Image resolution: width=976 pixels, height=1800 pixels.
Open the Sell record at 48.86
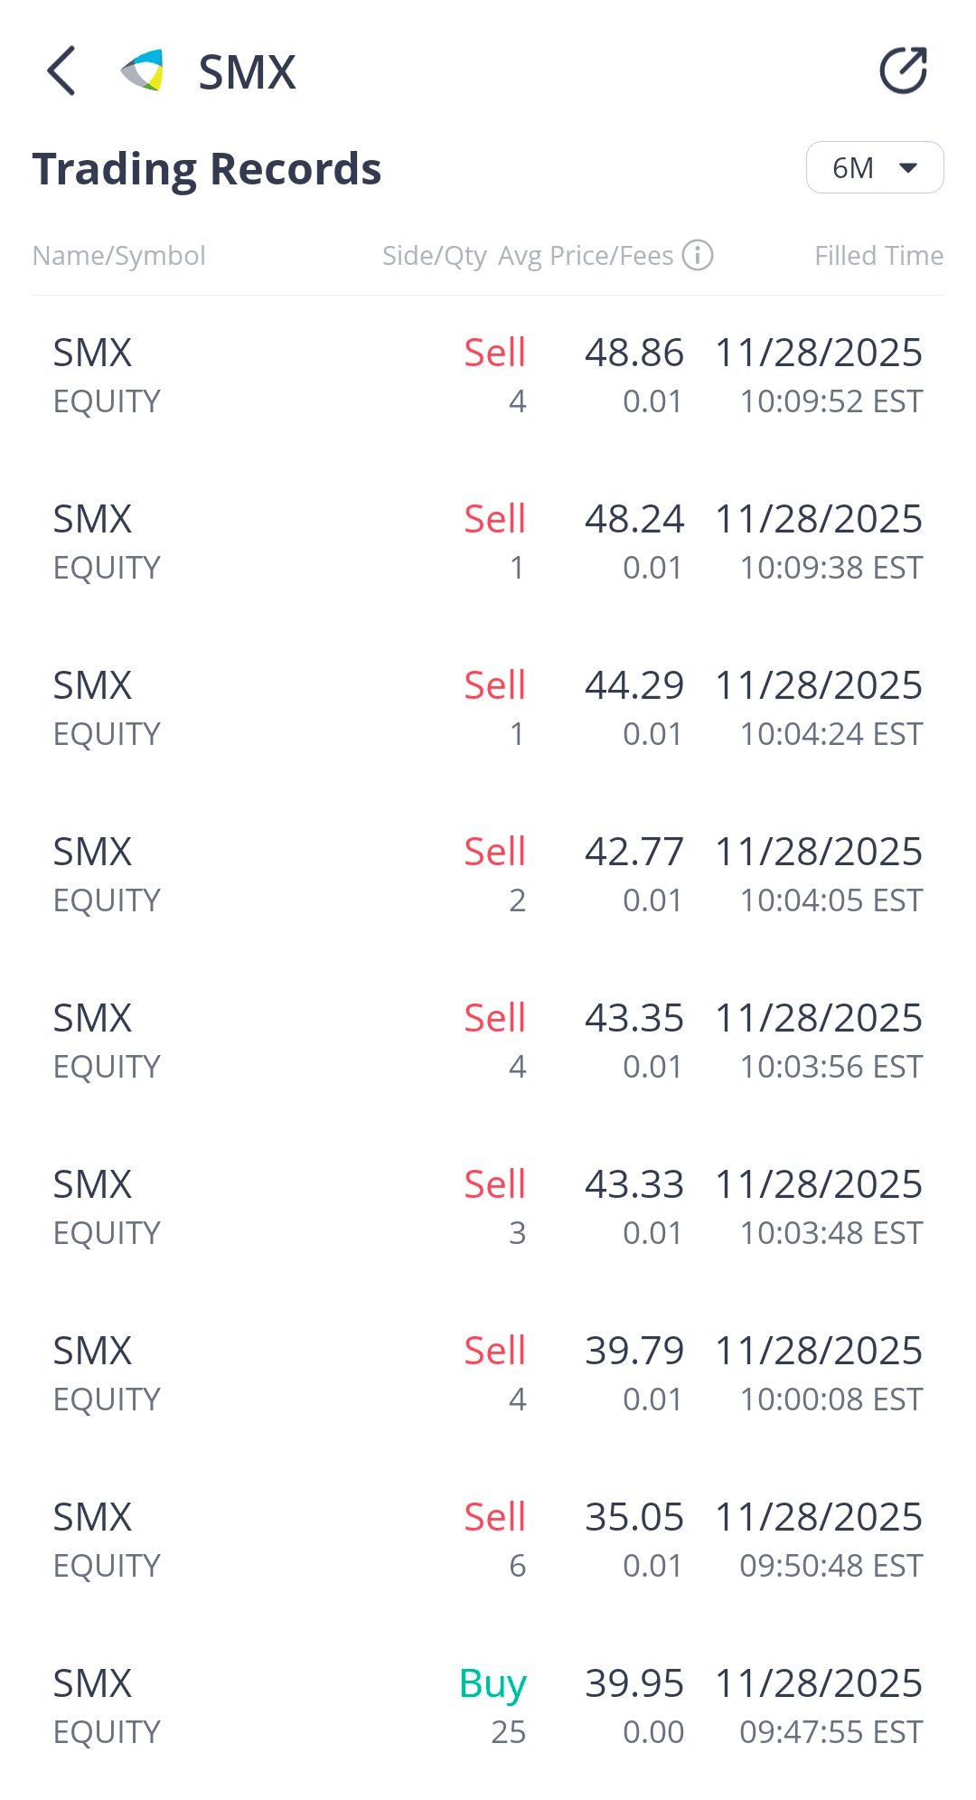pyautogui.click(x=488, y=376)
